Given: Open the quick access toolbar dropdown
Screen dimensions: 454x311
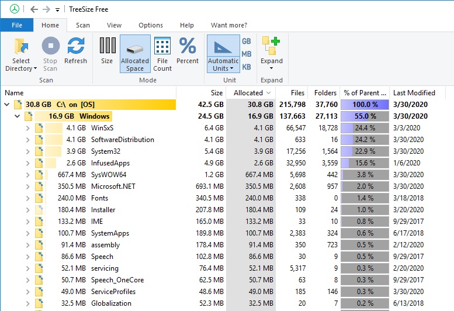Looking at the screenshot, I should click(x=58, y=10).
